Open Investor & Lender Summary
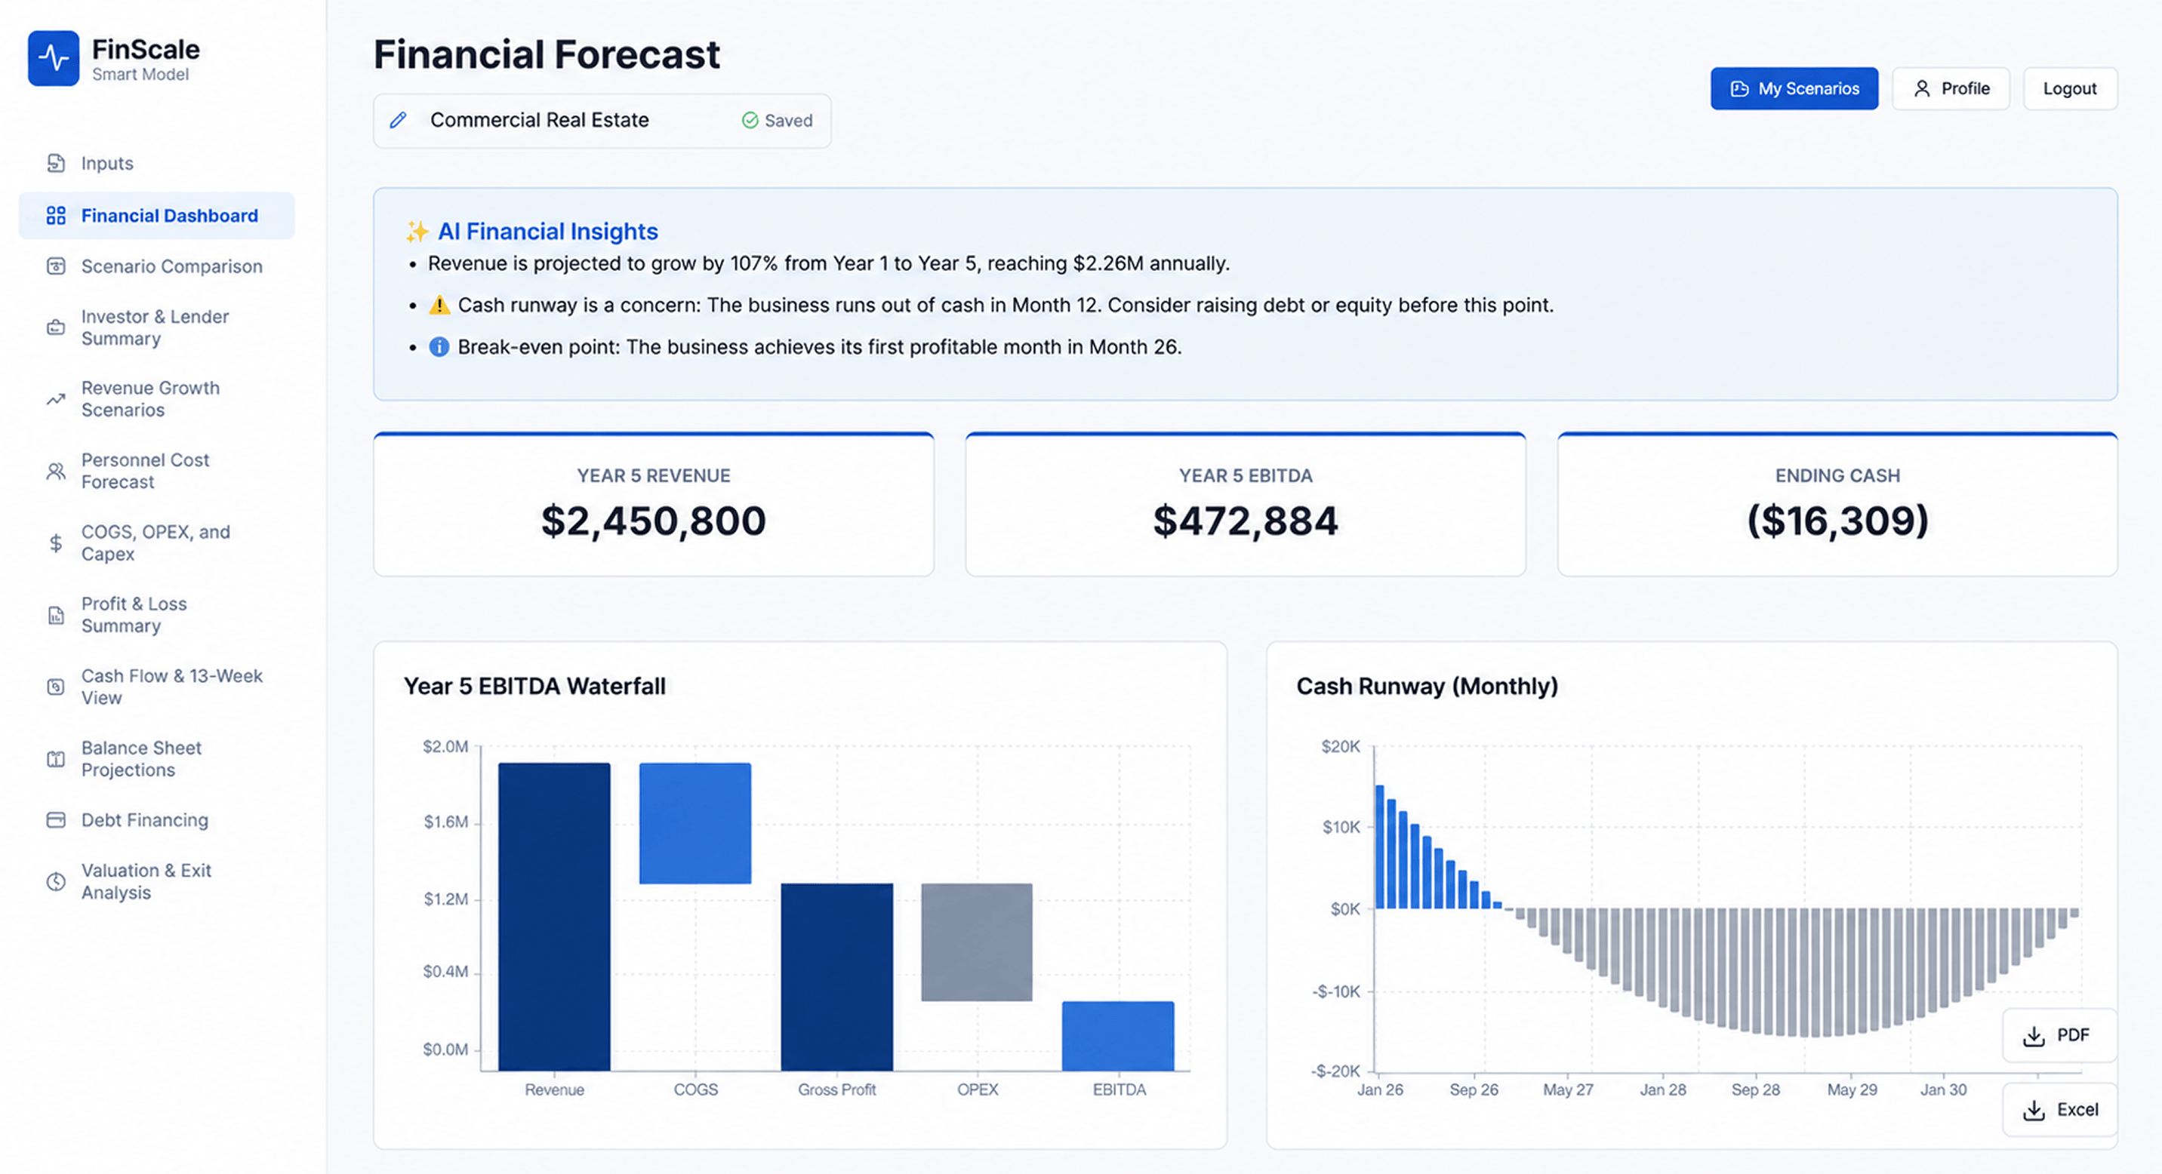This screenshot has width=2162, height=1174. (x=156, y=327)
